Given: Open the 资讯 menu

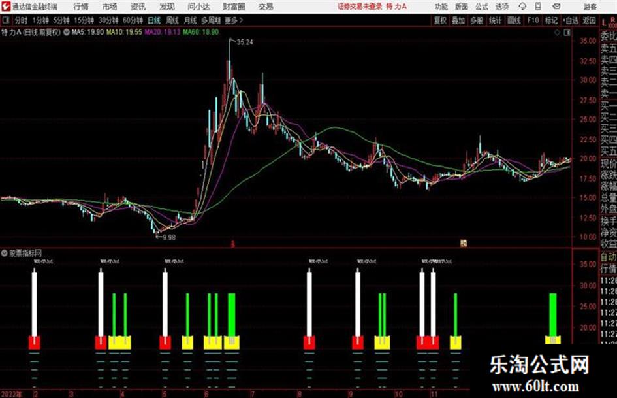Looking at the screenshot, I should [138, 7].
